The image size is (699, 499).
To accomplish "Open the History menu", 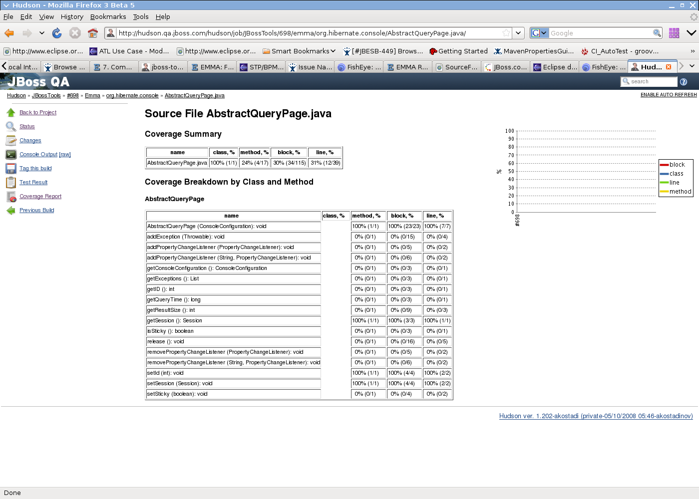I will [72, 16].
